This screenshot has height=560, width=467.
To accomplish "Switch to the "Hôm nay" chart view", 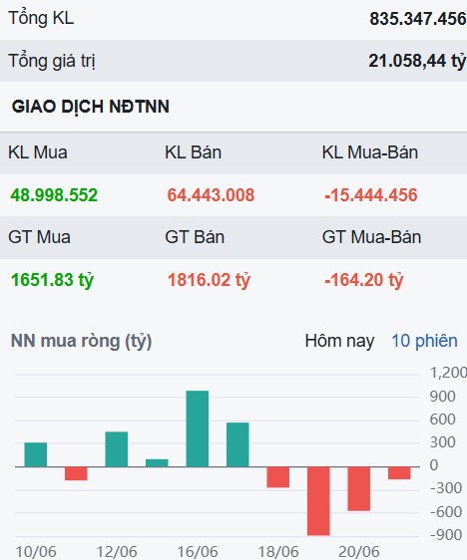I will [x=339, y=341].
